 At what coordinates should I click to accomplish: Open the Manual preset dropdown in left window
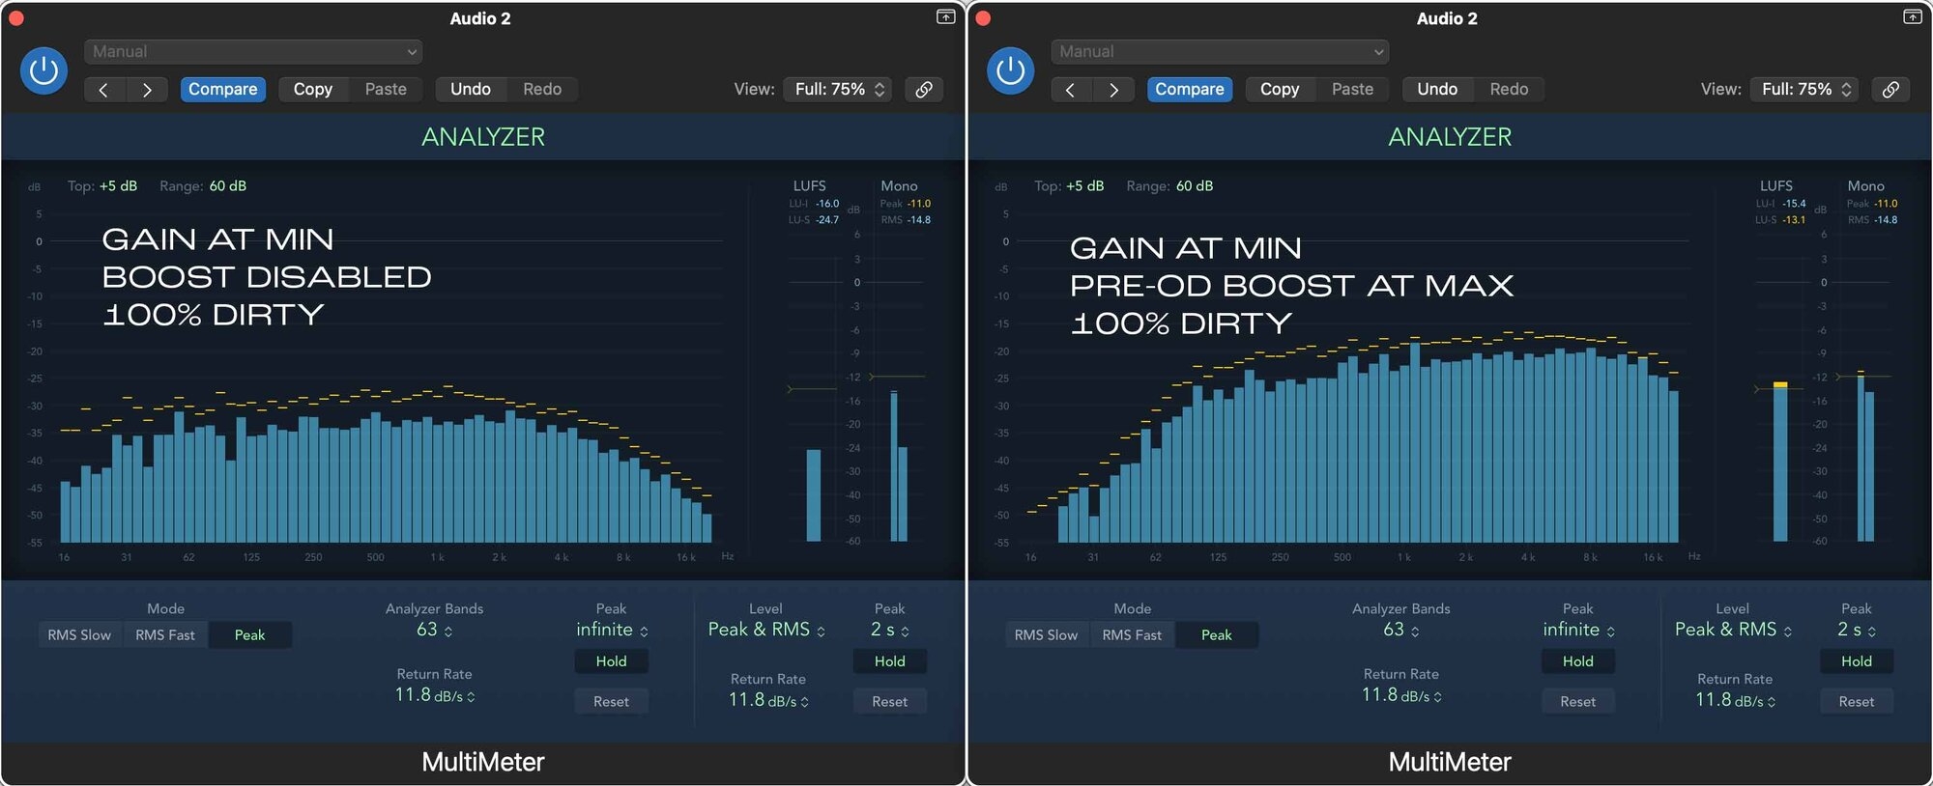253,51
